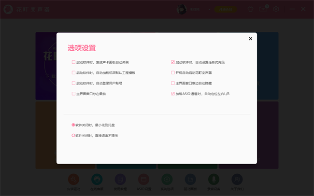This screenshot has width=314, height=196.
Task: Open the 使用教程 tutorial icon
Action: (x=120, y=180)
